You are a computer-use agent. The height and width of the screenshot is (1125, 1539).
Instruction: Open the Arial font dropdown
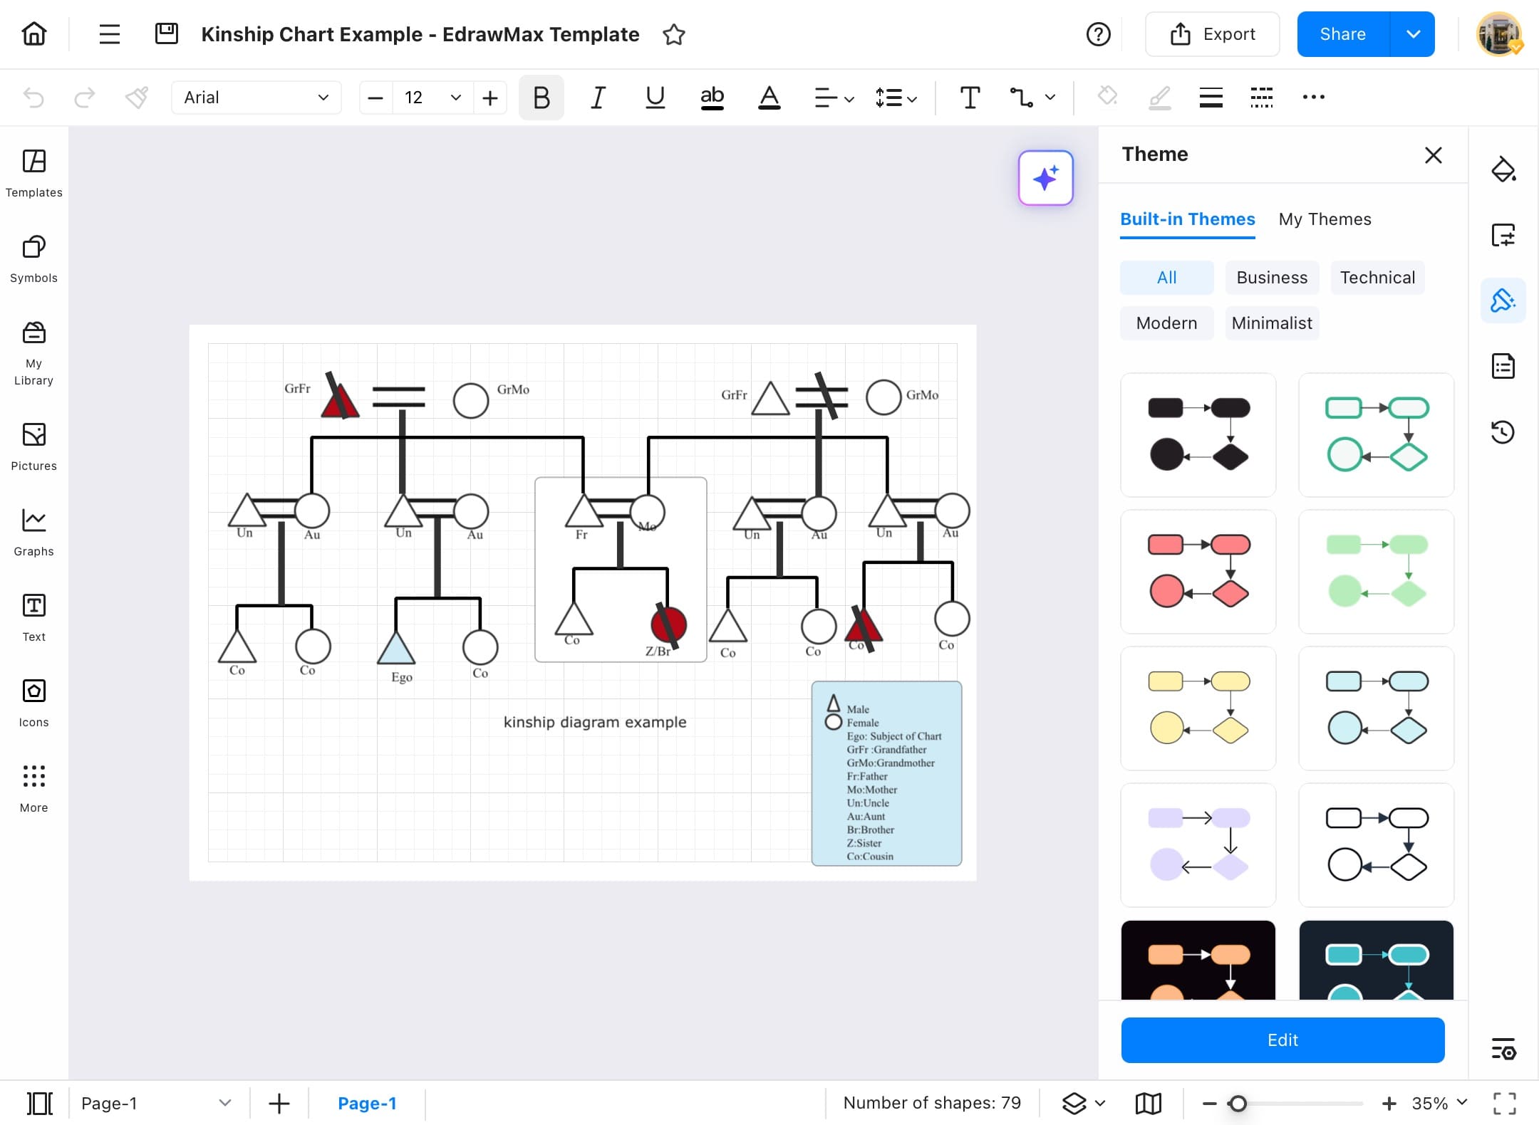(256, 98)
